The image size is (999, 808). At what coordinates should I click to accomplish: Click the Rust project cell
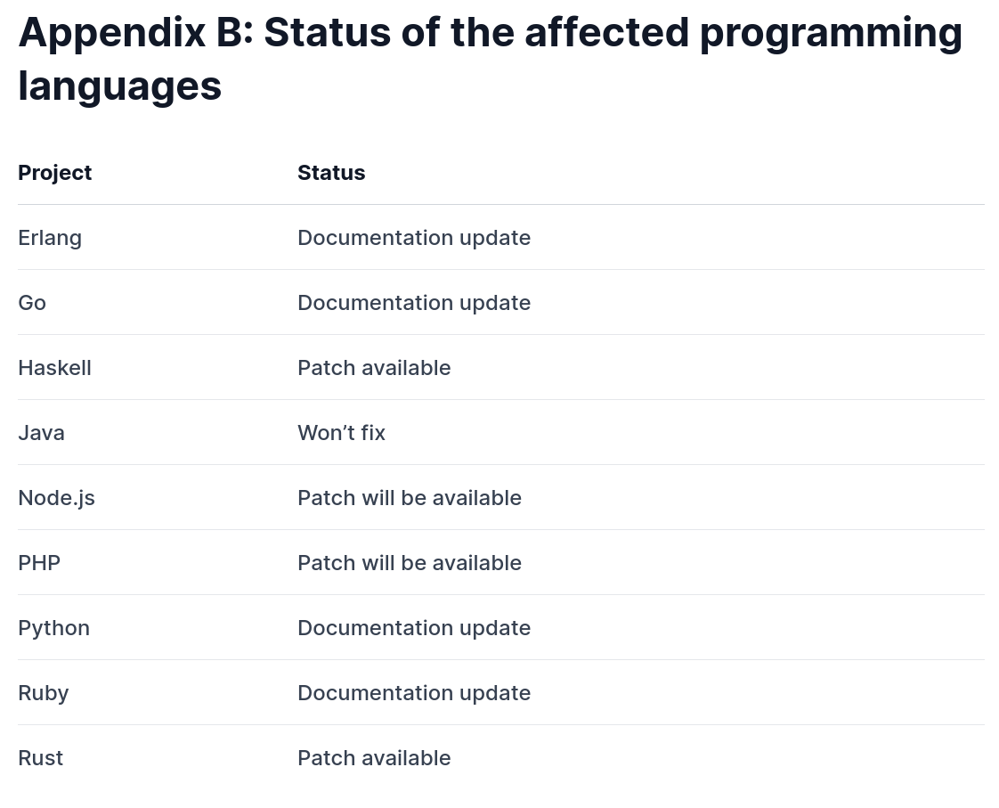click(x=41, y=757)
